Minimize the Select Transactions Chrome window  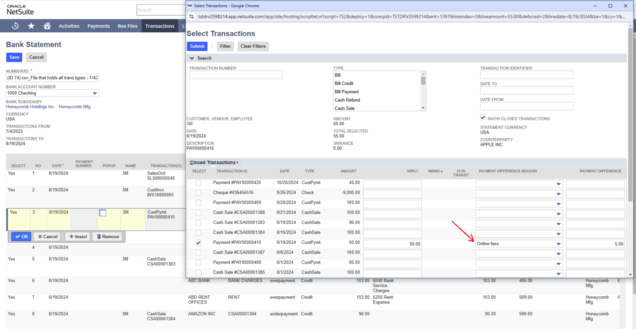tap(595, 6)
